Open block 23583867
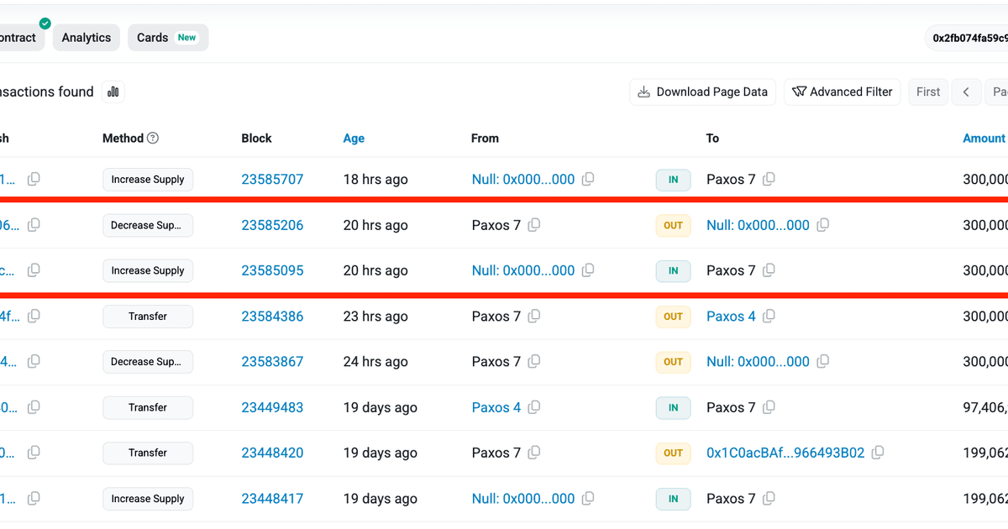Viewport: 1008px width, 529px height. coord(272,362)
